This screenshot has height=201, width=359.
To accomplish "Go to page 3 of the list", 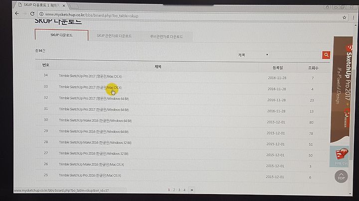I will (179, 190).
